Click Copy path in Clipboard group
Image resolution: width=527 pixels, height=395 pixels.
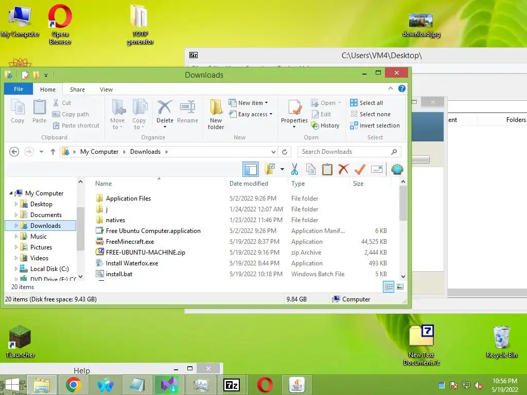pos(71,114)
